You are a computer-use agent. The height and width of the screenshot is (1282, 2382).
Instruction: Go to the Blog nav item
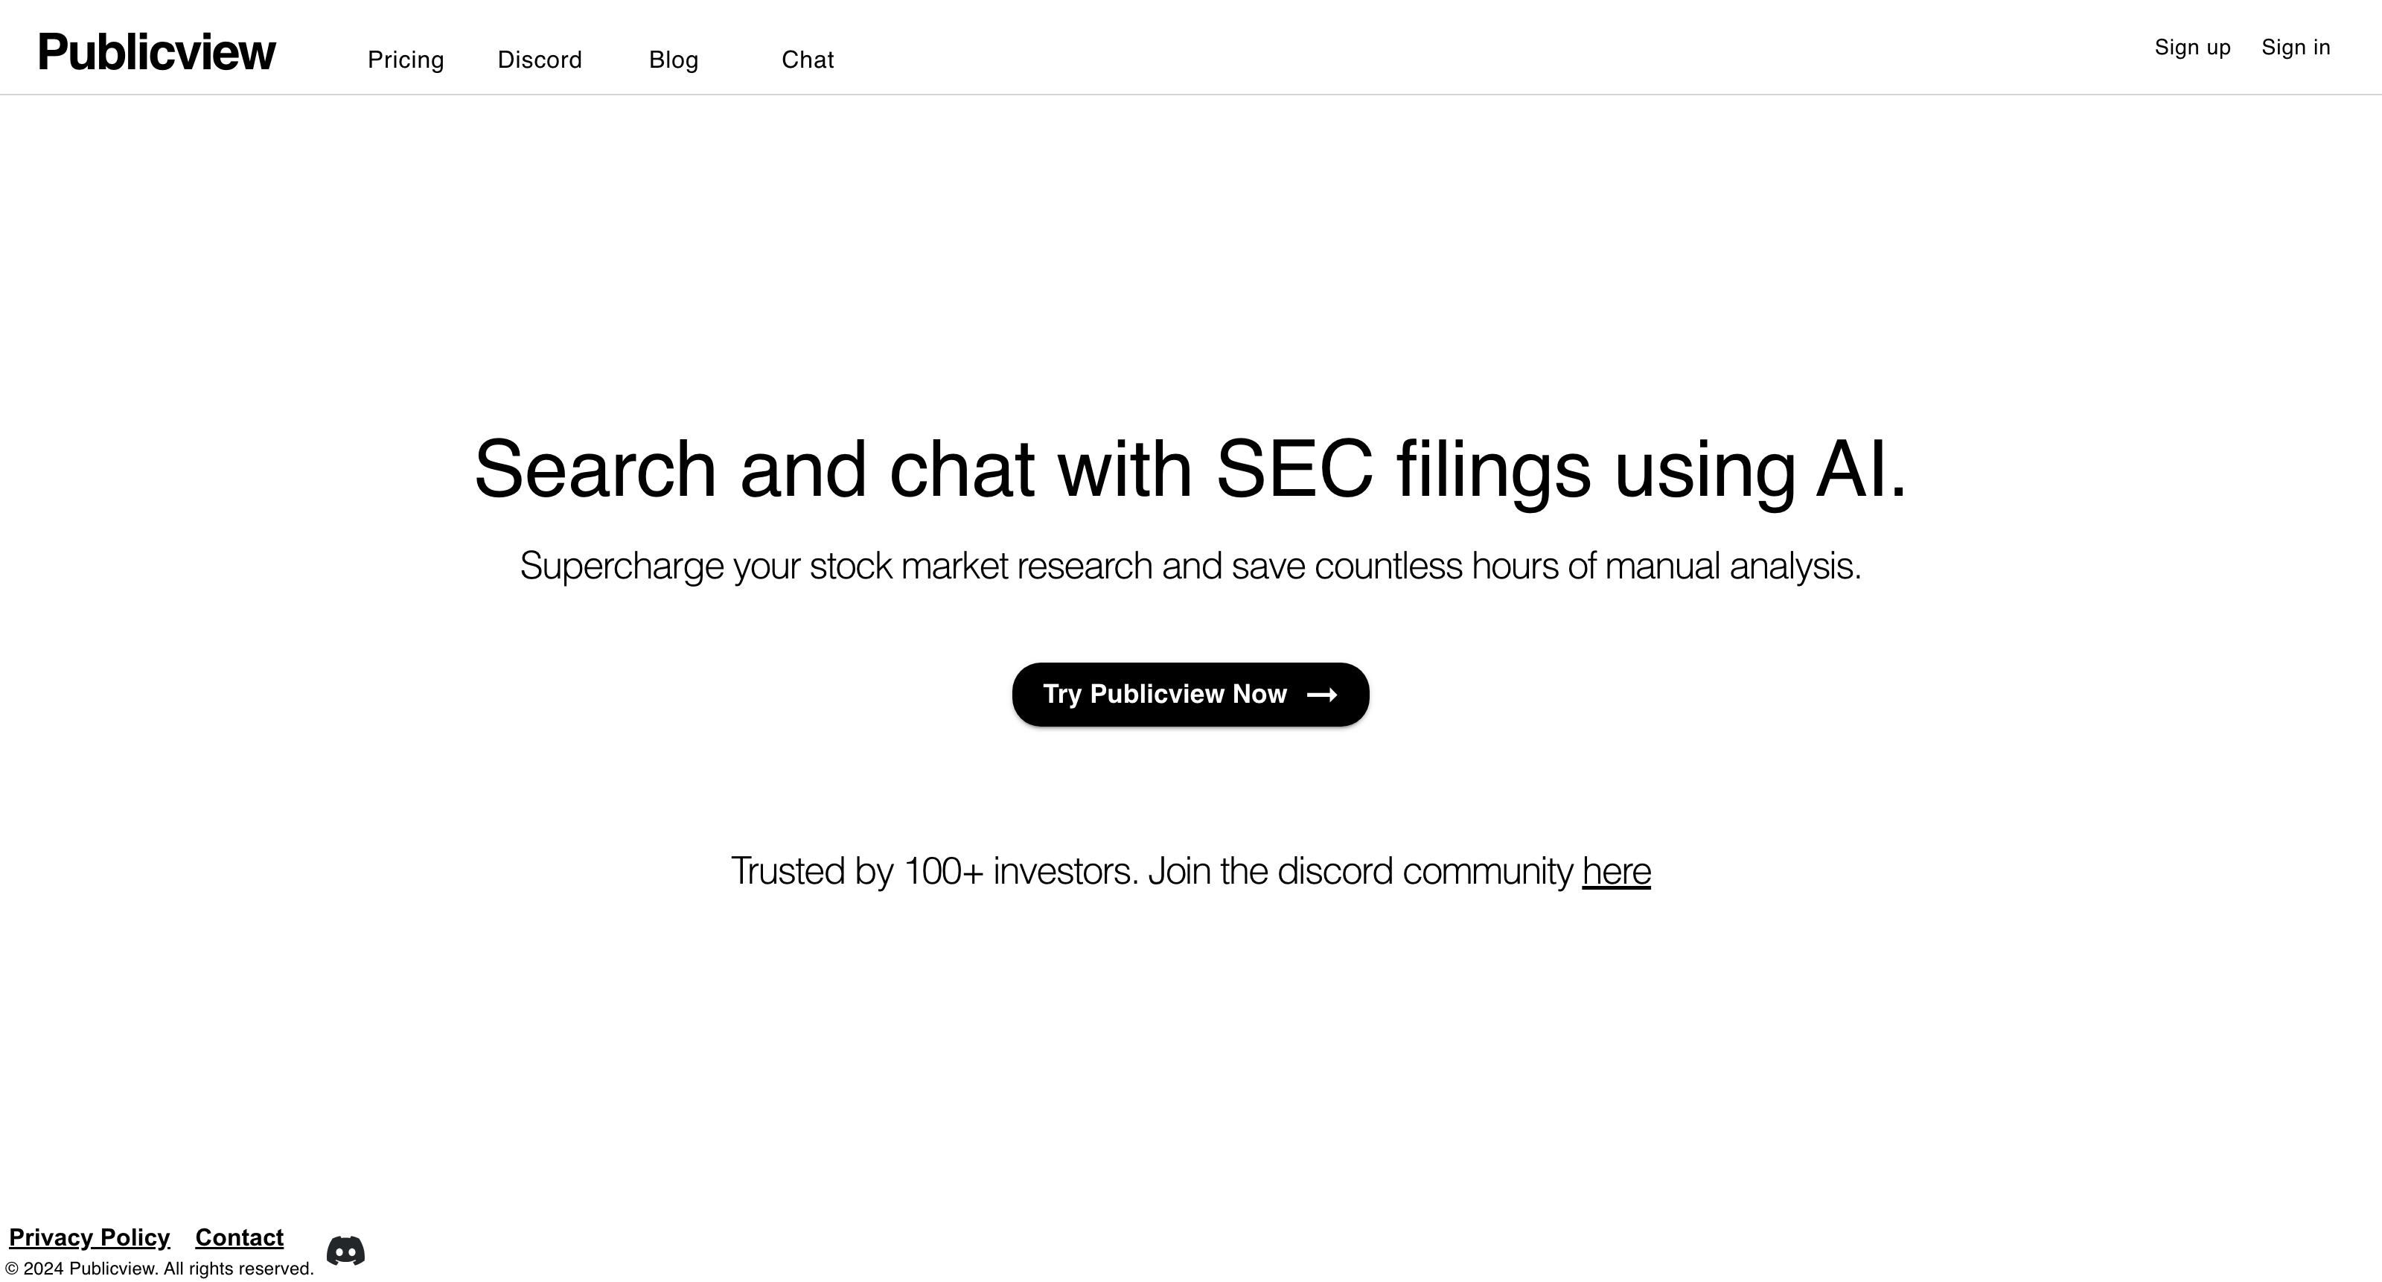tap(673, 60)
